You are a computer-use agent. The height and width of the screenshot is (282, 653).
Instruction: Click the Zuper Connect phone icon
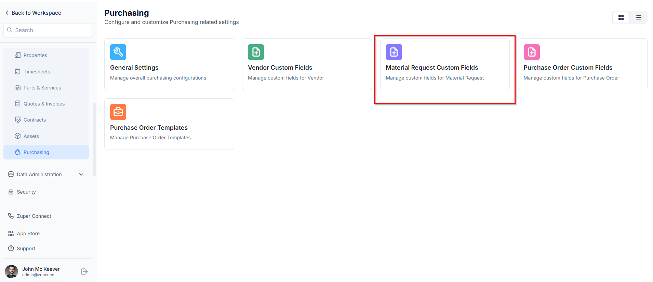pyautogui.click(x=11, y=216)
